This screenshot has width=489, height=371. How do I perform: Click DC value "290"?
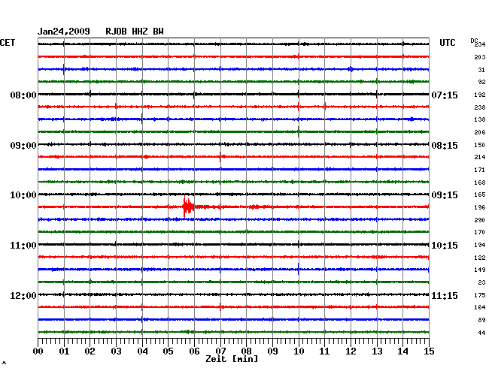pyautogui.click(x=480, y=220)
